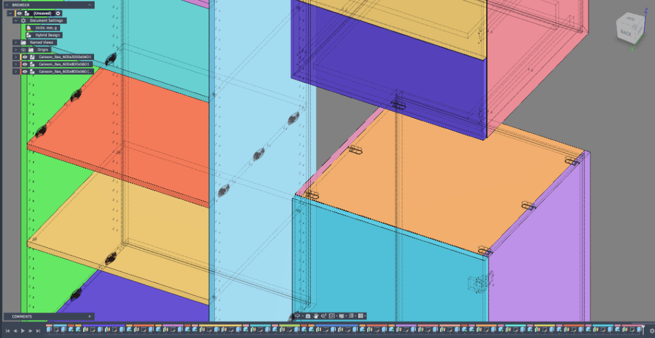Click the BACK face of the ViewCube
655x338 pixels.
tap(625, 32)
